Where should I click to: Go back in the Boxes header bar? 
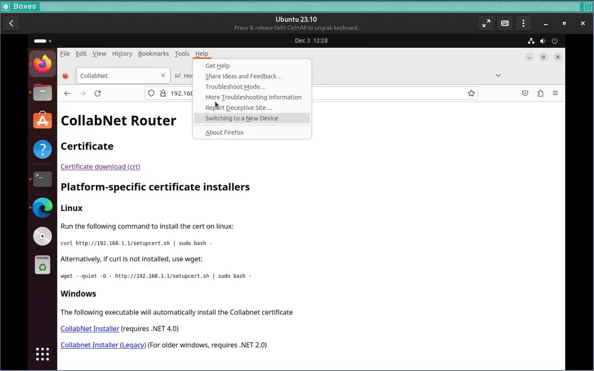coord(11,23)
